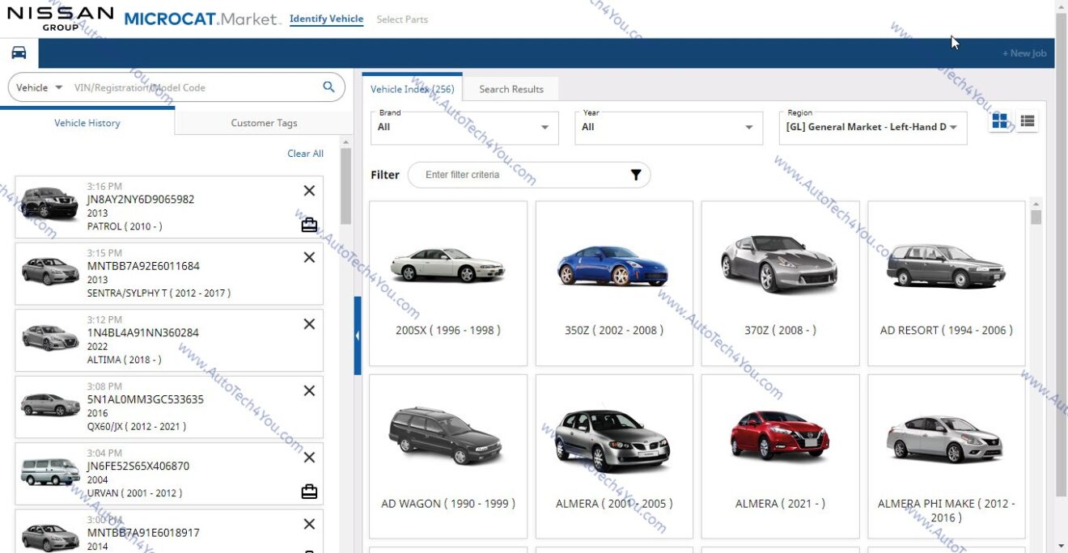The height and width of the screenshot is (553, 1068).
Task: Select the ALMERA (2001 - 2005) card
Action: pos(614,457)
